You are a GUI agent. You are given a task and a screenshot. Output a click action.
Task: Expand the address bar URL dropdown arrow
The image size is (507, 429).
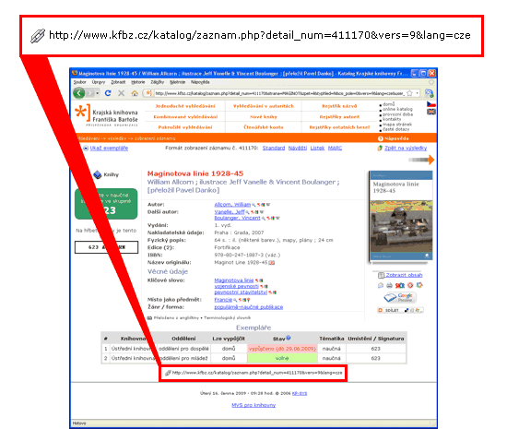417,93
